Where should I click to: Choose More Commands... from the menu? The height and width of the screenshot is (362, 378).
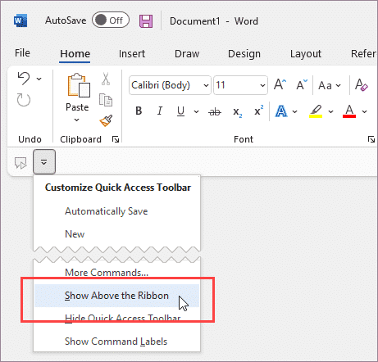(107, 273)
